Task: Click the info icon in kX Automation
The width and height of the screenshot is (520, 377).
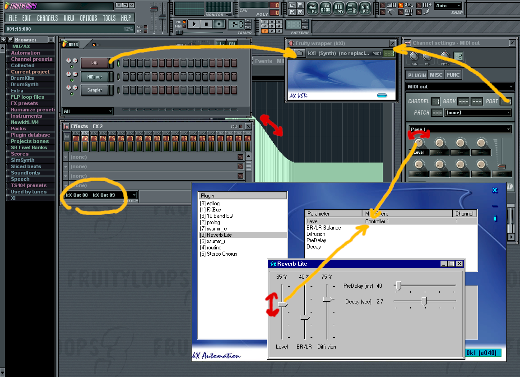Action: point(495,218)
